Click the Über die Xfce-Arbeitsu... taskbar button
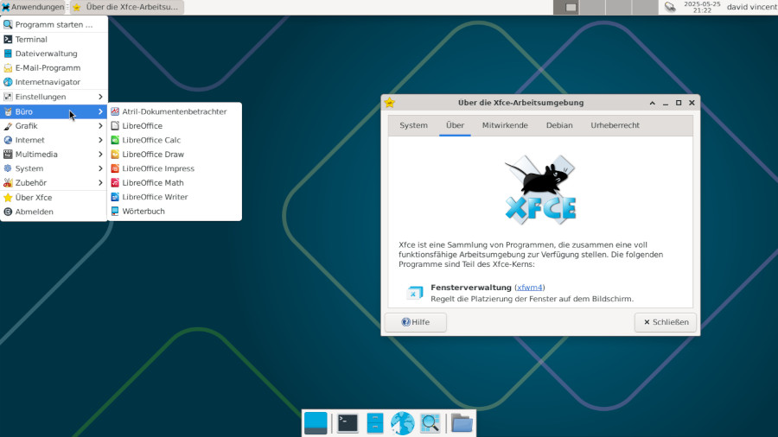This screenshot has width=778, height=437. pos(127,7)
